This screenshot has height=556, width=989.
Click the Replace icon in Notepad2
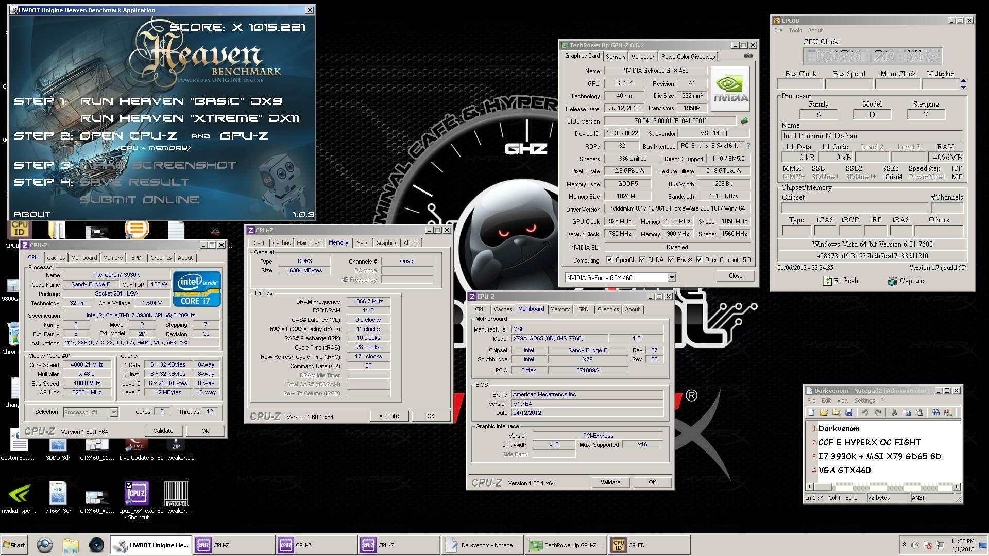(x=948, y=412)
